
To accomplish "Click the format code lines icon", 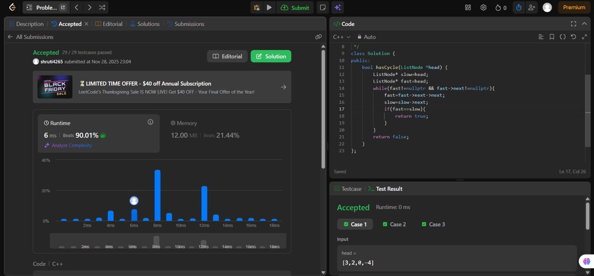I will pos(541,37).
